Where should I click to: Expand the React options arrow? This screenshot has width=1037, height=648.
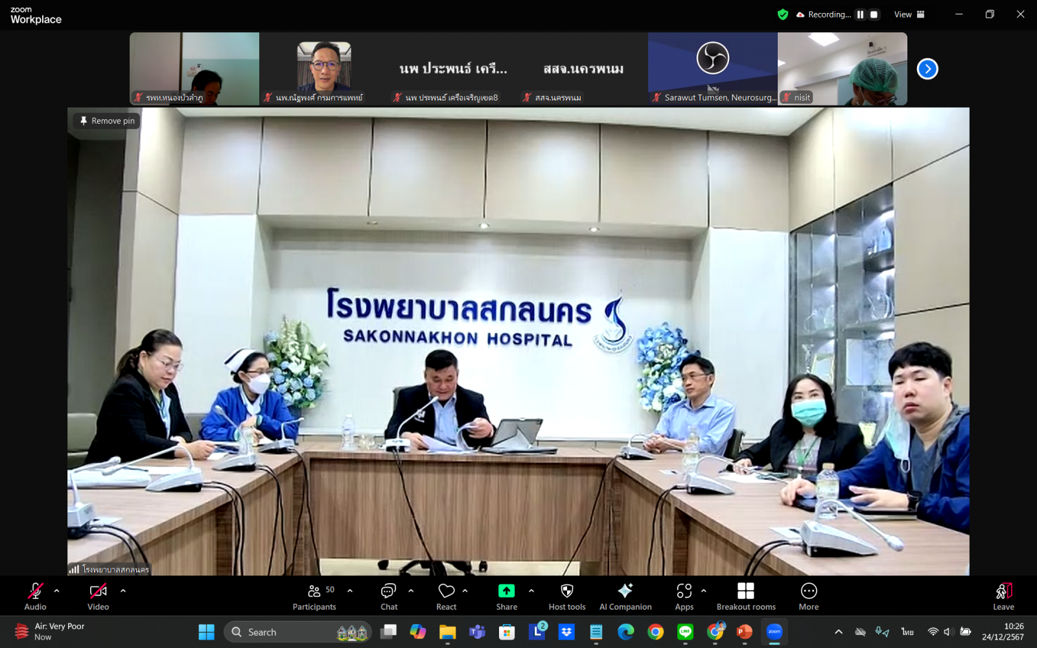pos(465,591)
